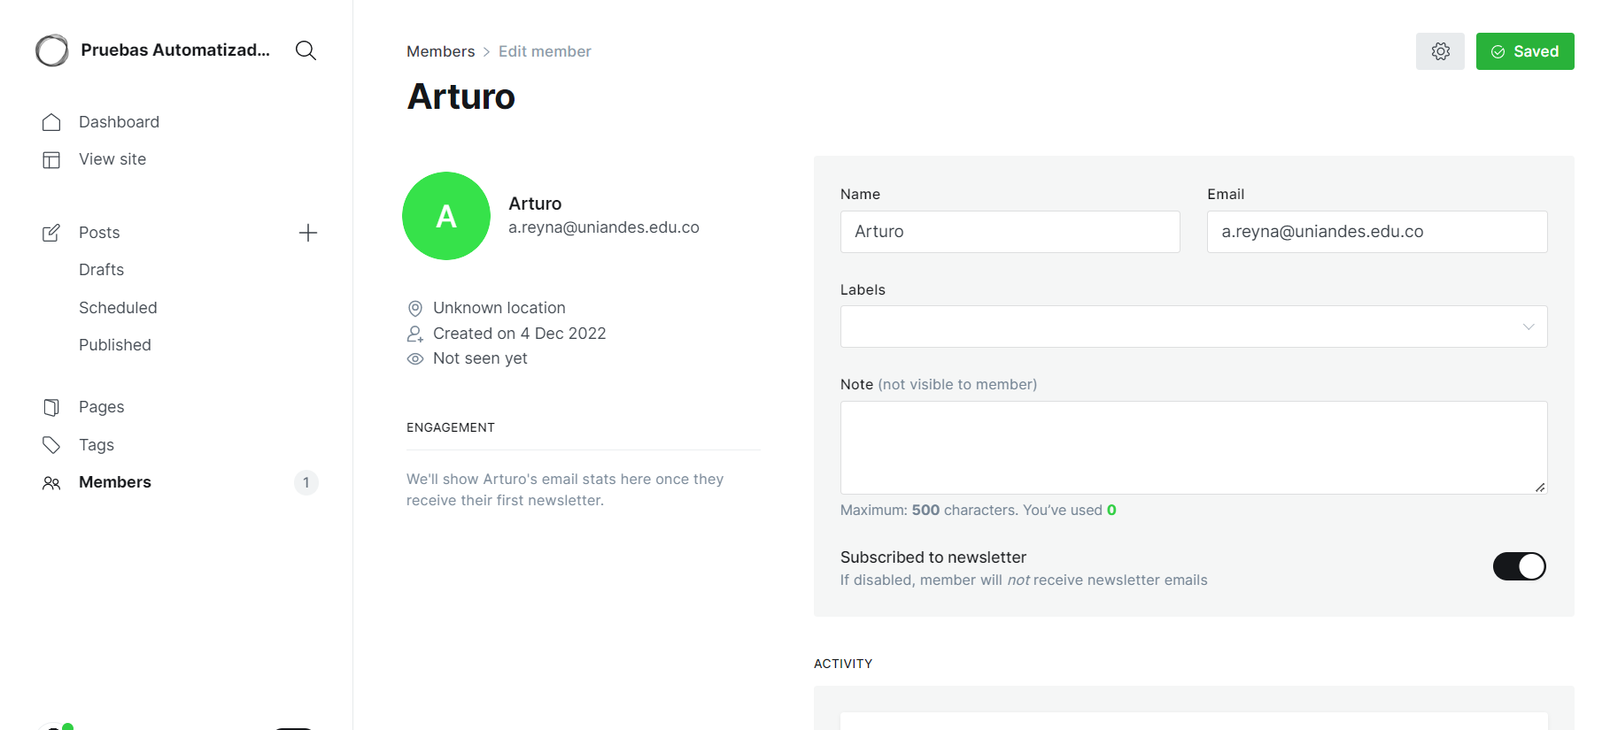
Task: Click Arturo's green avatar circle
Action: 446,216
